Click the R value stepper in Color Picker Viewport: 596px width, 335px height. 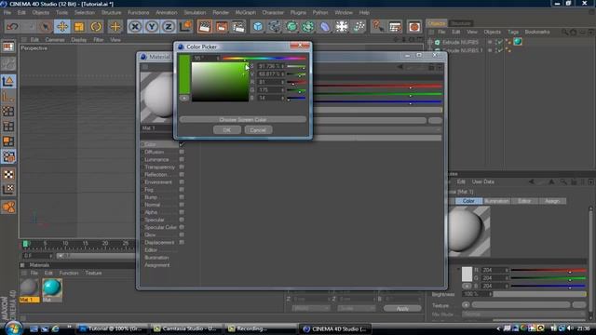[x=282, y=82]
